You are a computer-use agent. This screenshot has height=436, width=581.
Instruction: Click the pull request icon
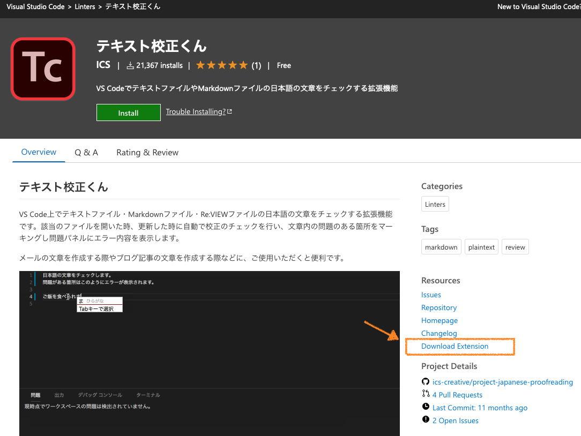click(x=426, y=394)
